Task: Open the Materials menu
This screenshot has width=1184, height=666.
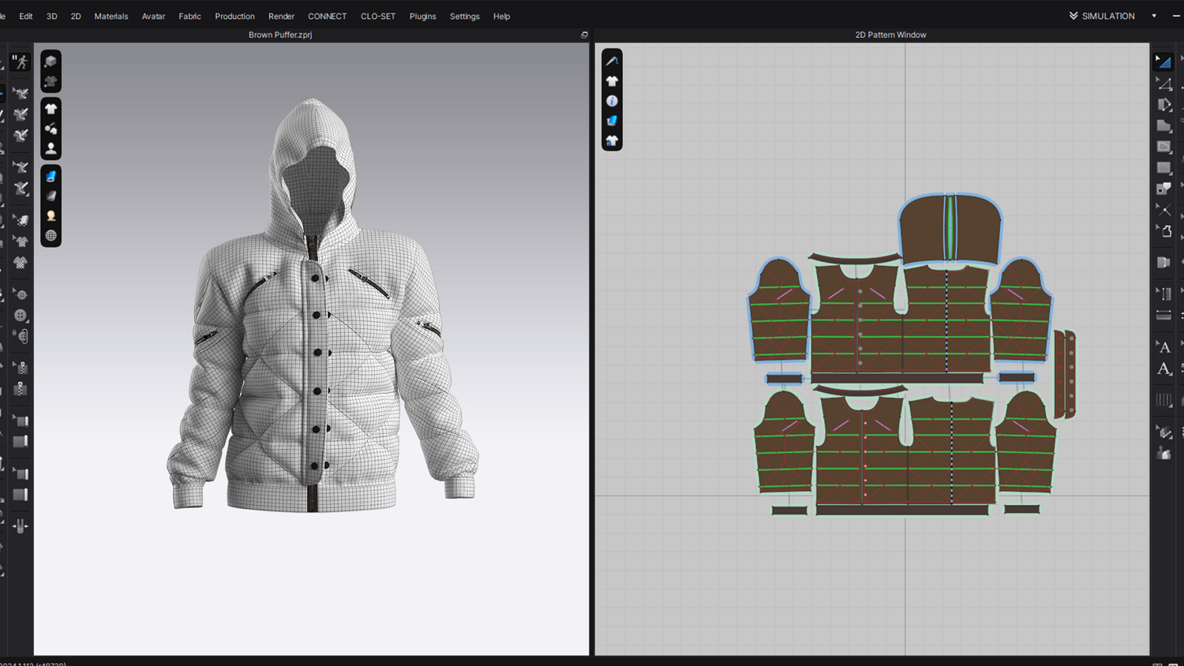Action: tap(111, 16)
